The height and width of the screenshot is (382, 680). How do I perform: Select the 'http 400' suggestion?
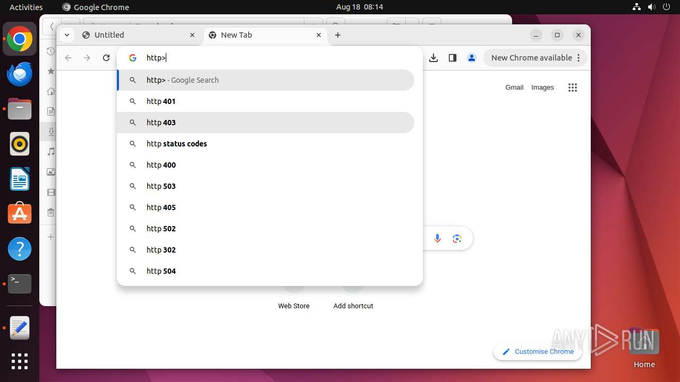click(x=266, y=165)
